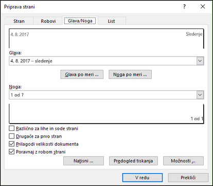Open 'Možnosti ...' options

(183, 161)
